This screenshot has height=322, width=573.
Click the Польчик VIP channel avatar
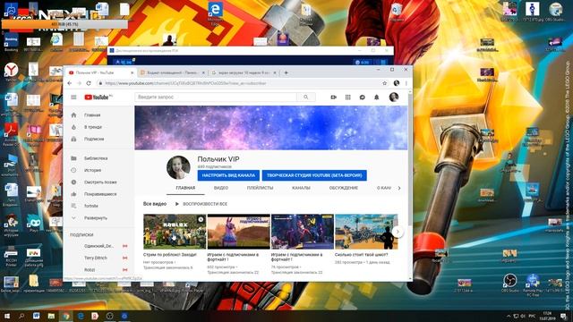pyautogui.click(x=178, y=167)
